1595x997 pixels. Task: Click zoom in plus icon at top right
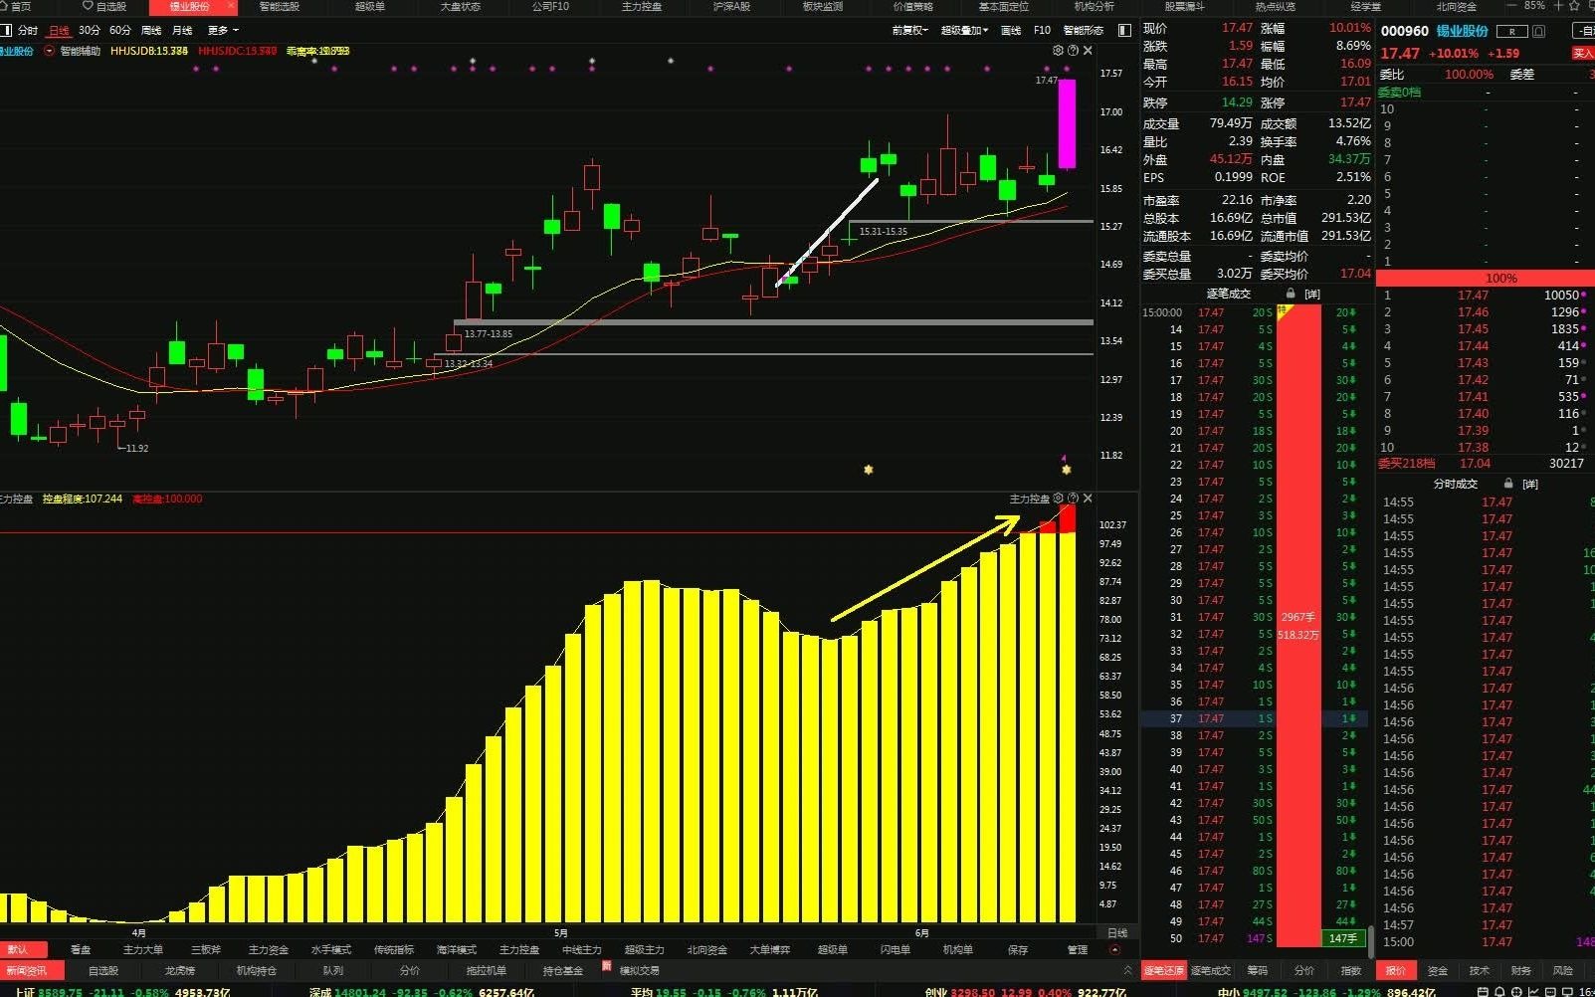tap(1559, 6)
